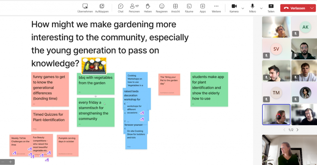Zoom in whiteboard with plus button

(x=11, y=162)
